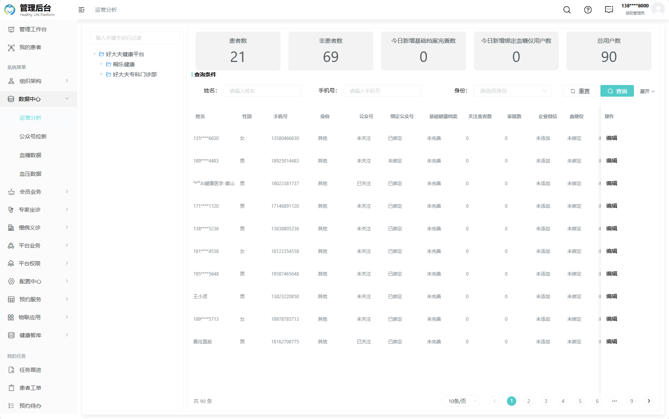Toggle the sidebar collapse icon

81,10
